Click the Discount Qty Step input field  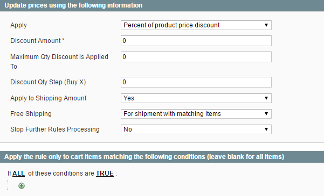tap(196, 82)
